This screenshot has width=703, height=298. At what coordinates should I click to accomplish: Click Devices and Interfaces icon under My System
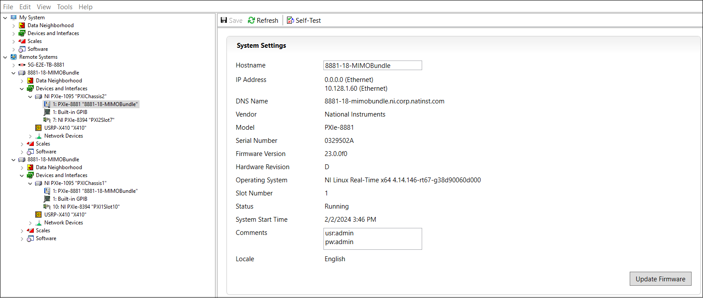22,33
